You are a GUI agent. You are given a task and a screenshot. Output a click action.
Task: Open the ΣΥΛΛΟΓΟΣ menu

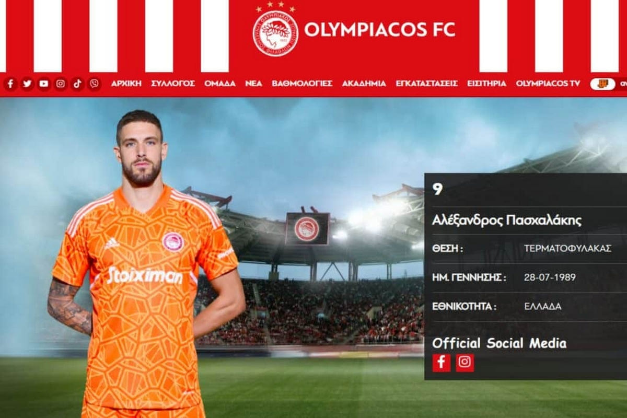[173, 84]
